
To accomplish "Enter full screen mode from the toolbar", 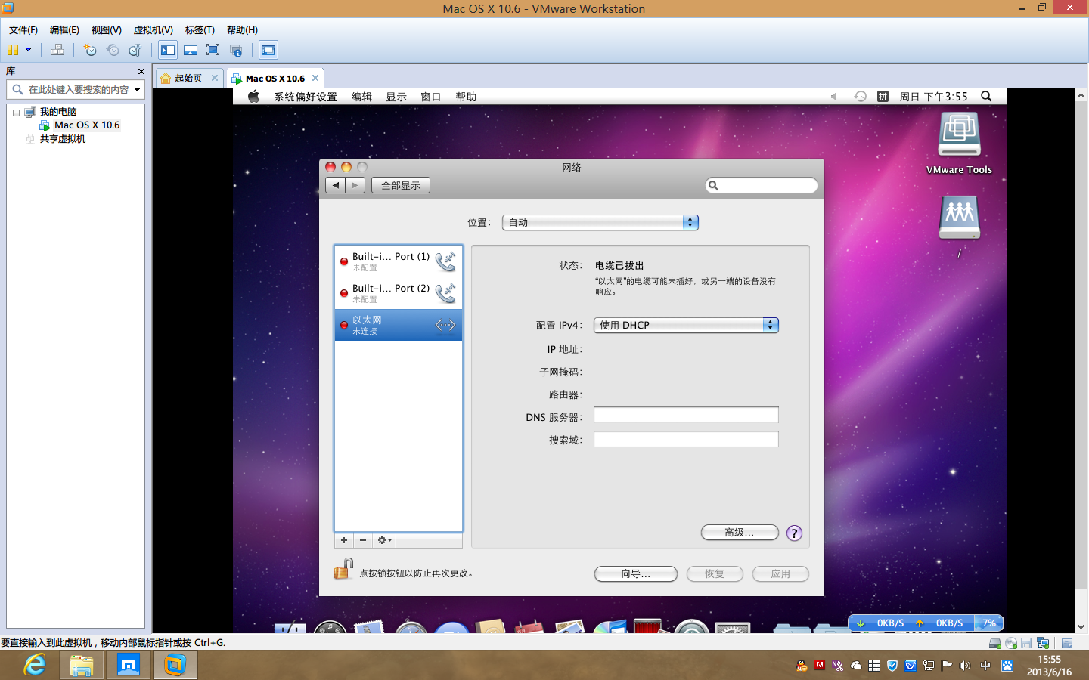I will pos(213,50).
